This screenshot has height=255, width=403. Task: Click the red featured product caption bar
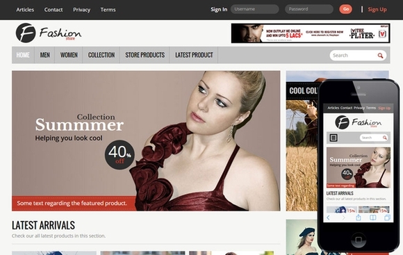click(x=74, y=204)
